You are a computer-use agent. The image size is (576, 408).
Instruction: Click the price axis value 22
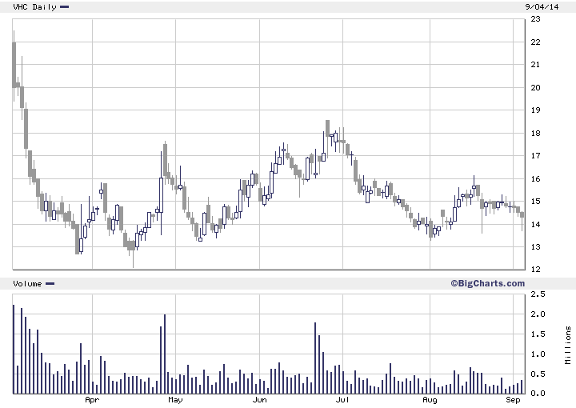coord(535,42)
